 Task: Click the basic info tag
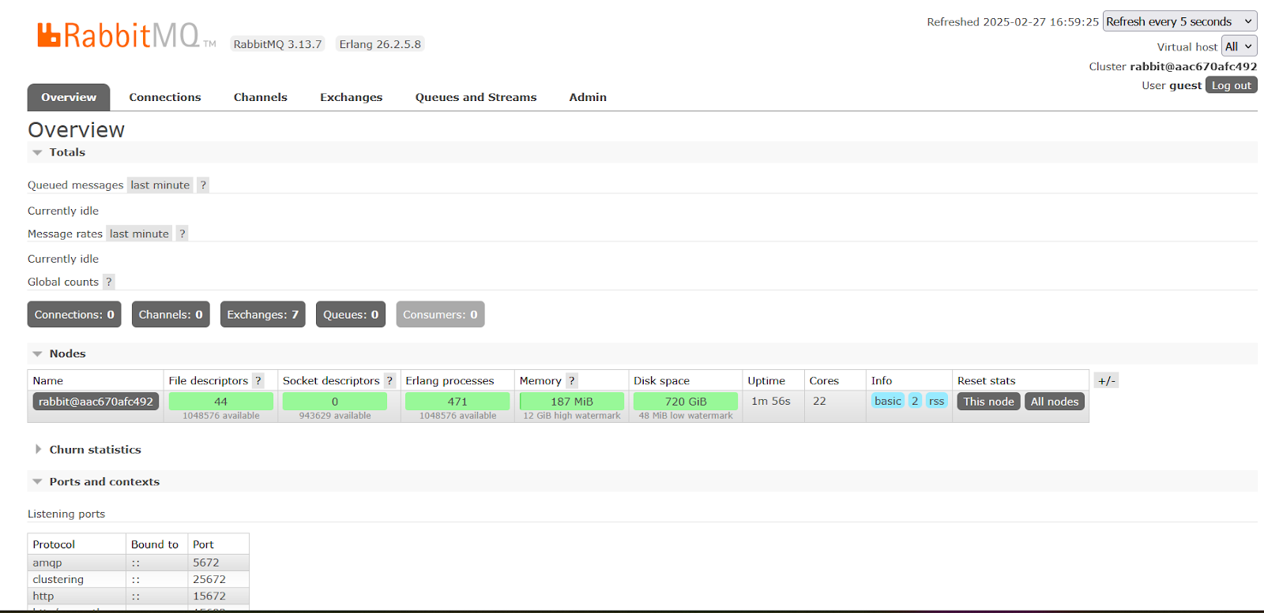[x=888, y=401]
